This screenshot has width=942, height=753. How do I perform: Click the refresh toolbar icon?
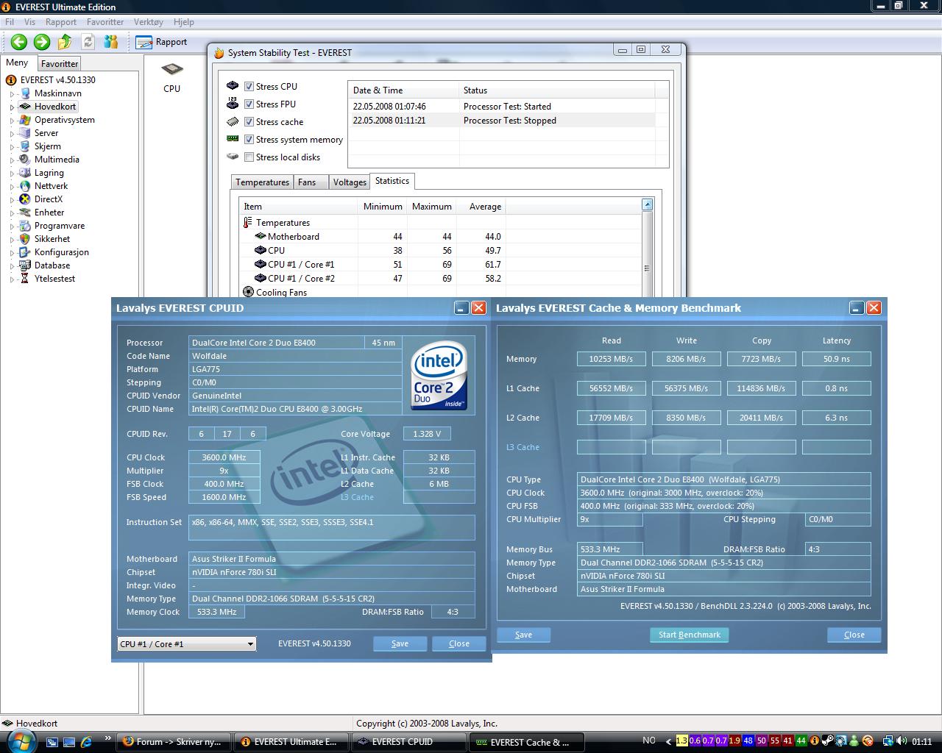88,42
